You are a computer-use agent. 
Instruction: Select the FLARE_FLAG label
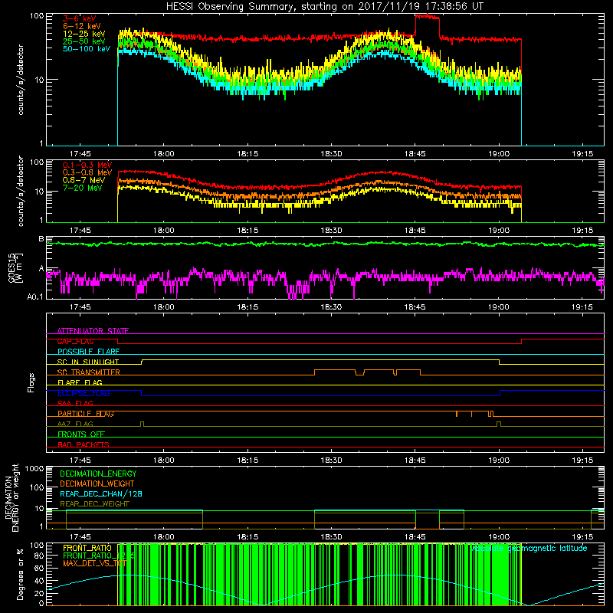[x=80, y=382]
